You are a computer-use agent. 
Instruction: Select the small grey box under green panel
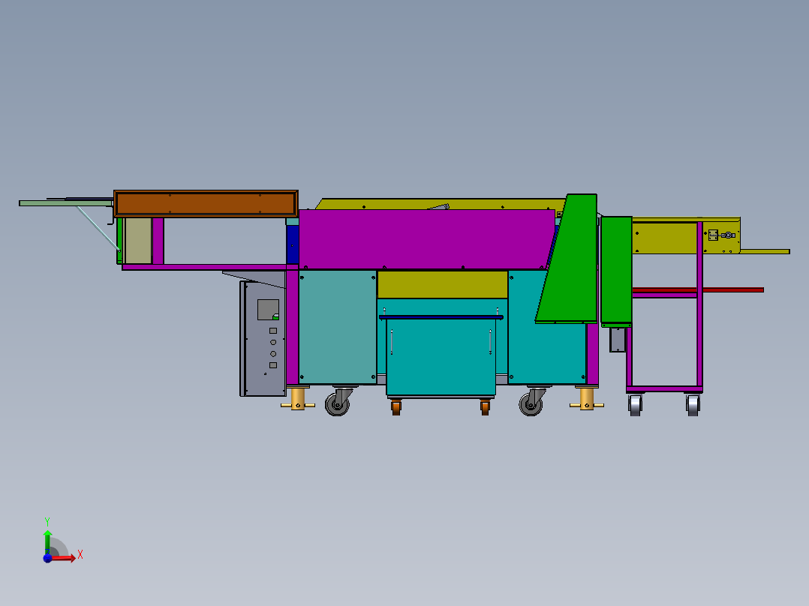[x=618, y=340]
